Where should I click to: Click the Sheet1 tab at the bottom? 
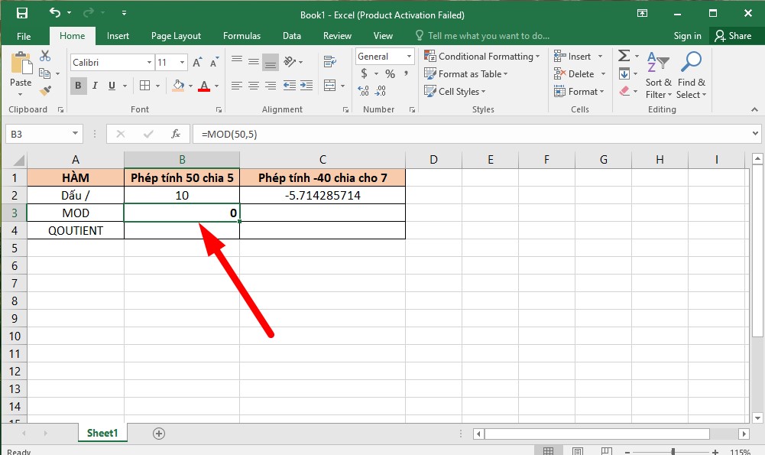102,432
